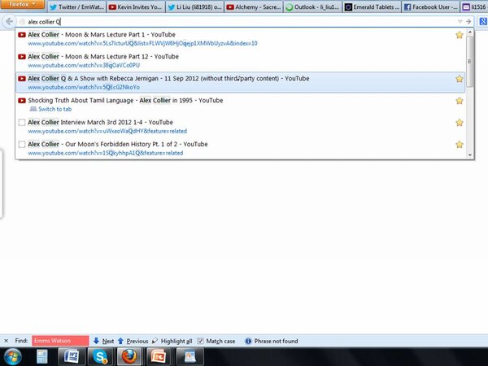
Task: Switch to the Kevin Invites Yo... tab
Action: tap(136, 7)
